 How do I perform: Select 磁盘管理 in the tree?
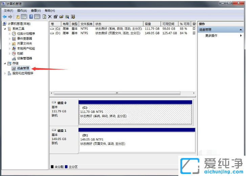point(23,68)
